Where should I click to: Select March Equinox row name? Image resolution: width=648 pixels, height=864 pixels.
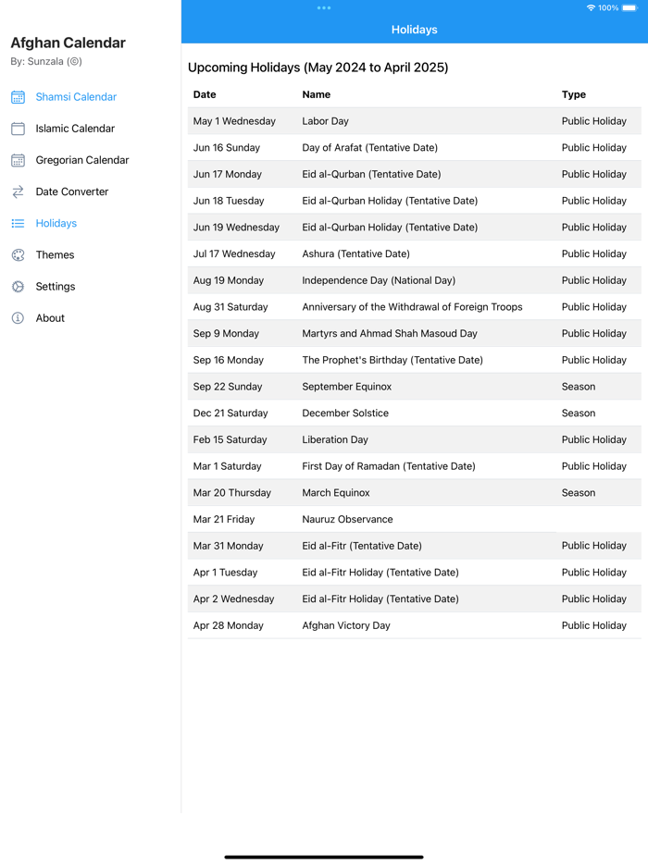click(x=336, y=493)
